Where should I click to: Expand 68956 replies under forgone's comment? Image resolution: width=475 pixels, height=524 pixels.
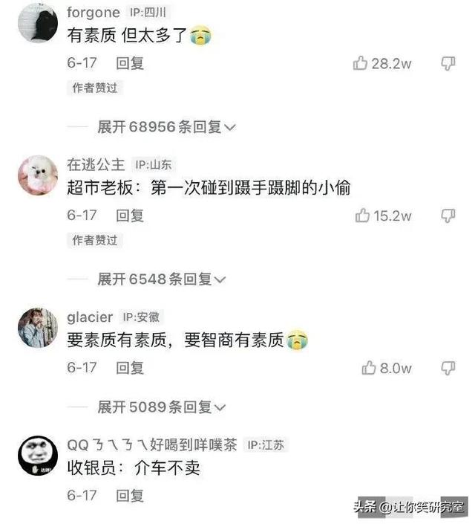tap(166, 127)
